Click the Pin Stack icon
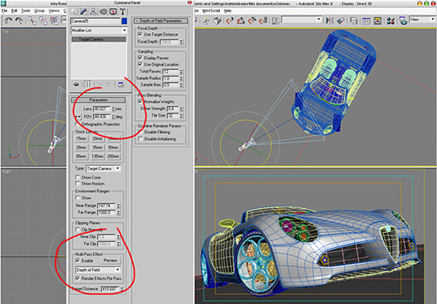 click(76, 84)
